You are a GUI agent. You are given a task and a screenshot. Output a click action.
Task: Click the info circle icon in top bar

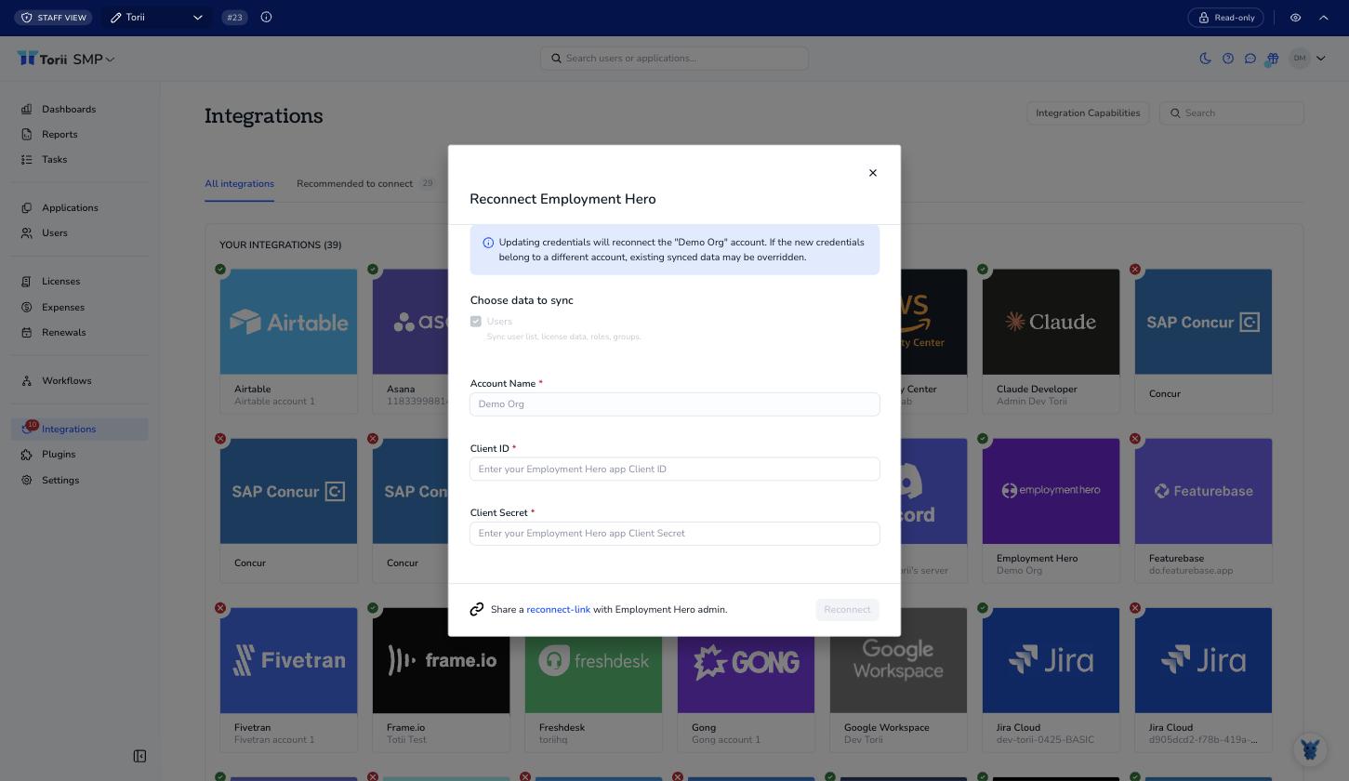point(266,18)
